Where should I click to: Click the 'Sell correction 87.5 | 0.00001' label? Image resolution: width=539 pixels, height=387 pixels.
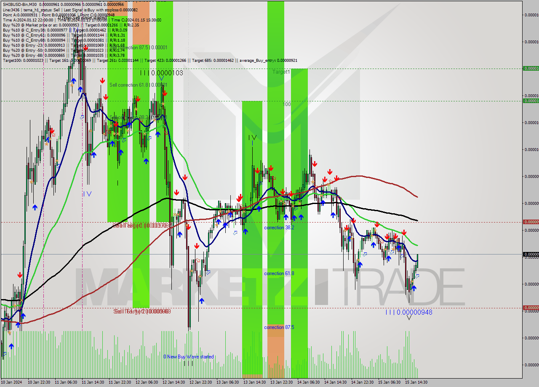pos(139,48)
